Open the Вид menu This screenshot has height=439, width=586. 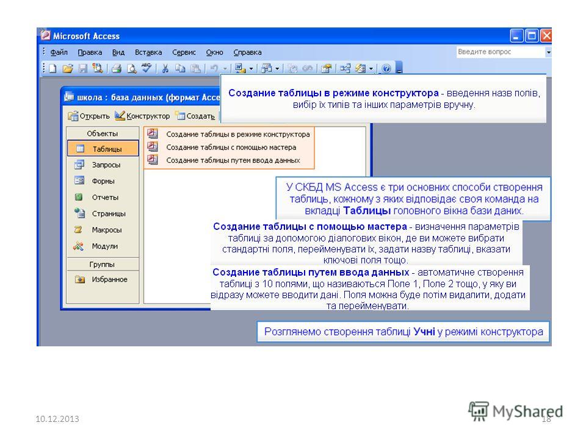pyautogui.click(x=118, y=52)
